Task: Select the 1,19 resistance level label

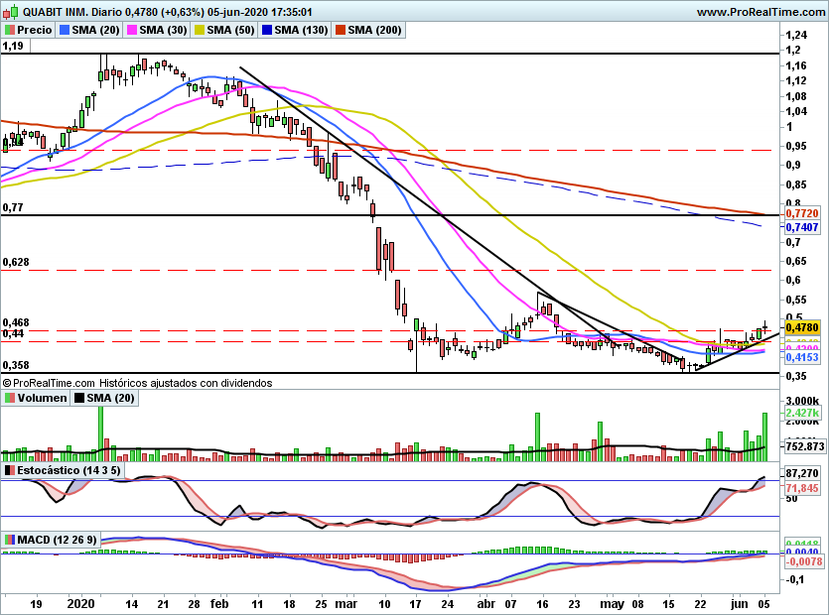Action: (x=13, y=46)
